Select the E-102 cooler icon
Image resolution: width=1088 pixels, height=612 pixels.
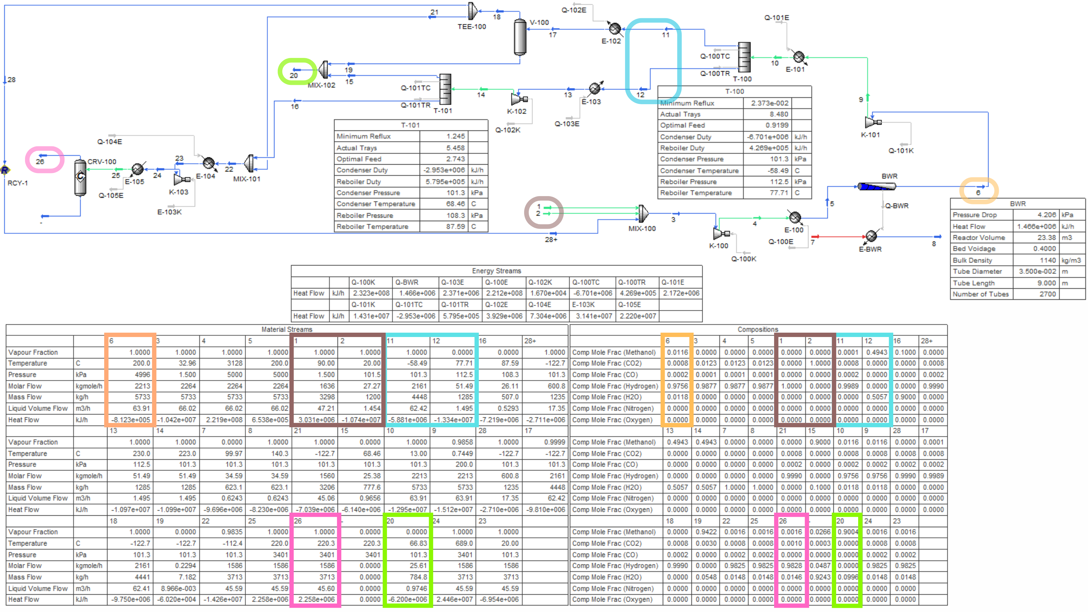coord(614,28)
